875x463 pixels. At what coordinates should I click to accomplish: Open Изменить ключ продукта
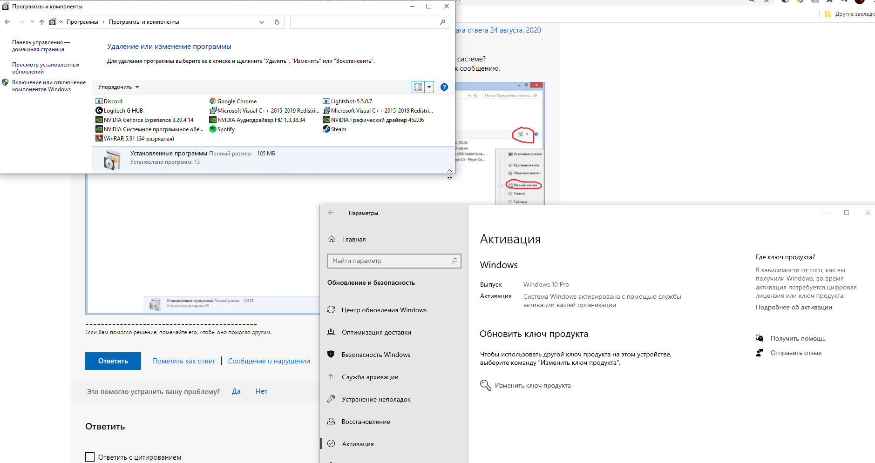(x=525, y=385)
